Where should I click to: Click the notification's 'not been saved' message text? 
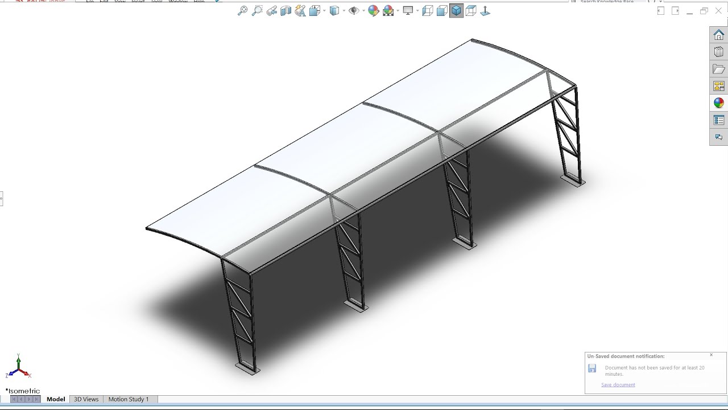pyautogui.click(x=655, y=371)
